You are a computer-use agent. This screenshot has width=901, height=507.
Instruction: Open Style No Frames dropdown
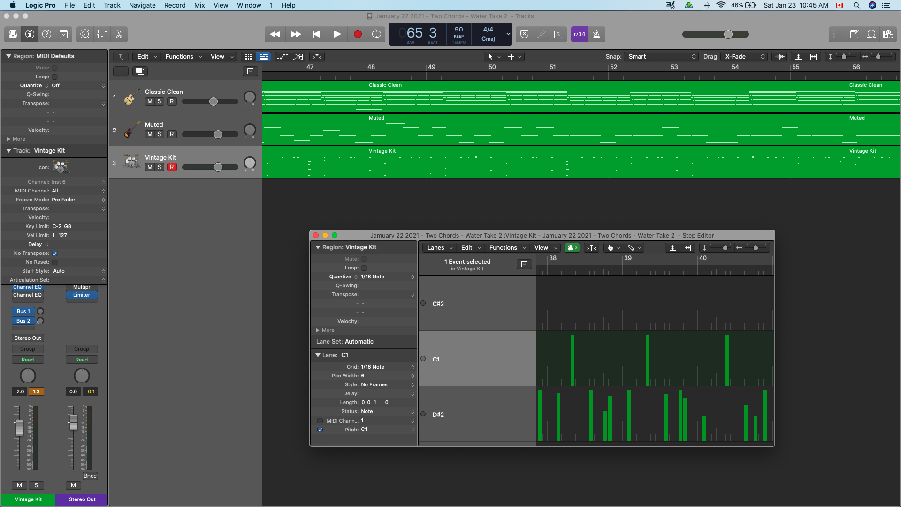tap(387, 385)
